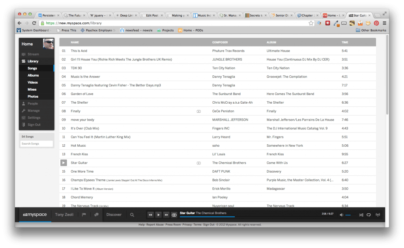Sort songs by ALBUM column header
Screen dimensions: 404x248
point(271,42)
